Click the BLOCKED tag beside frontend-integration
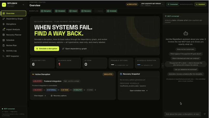The height and width of the screenshot is (118, 209). click(x=38, y=81)
